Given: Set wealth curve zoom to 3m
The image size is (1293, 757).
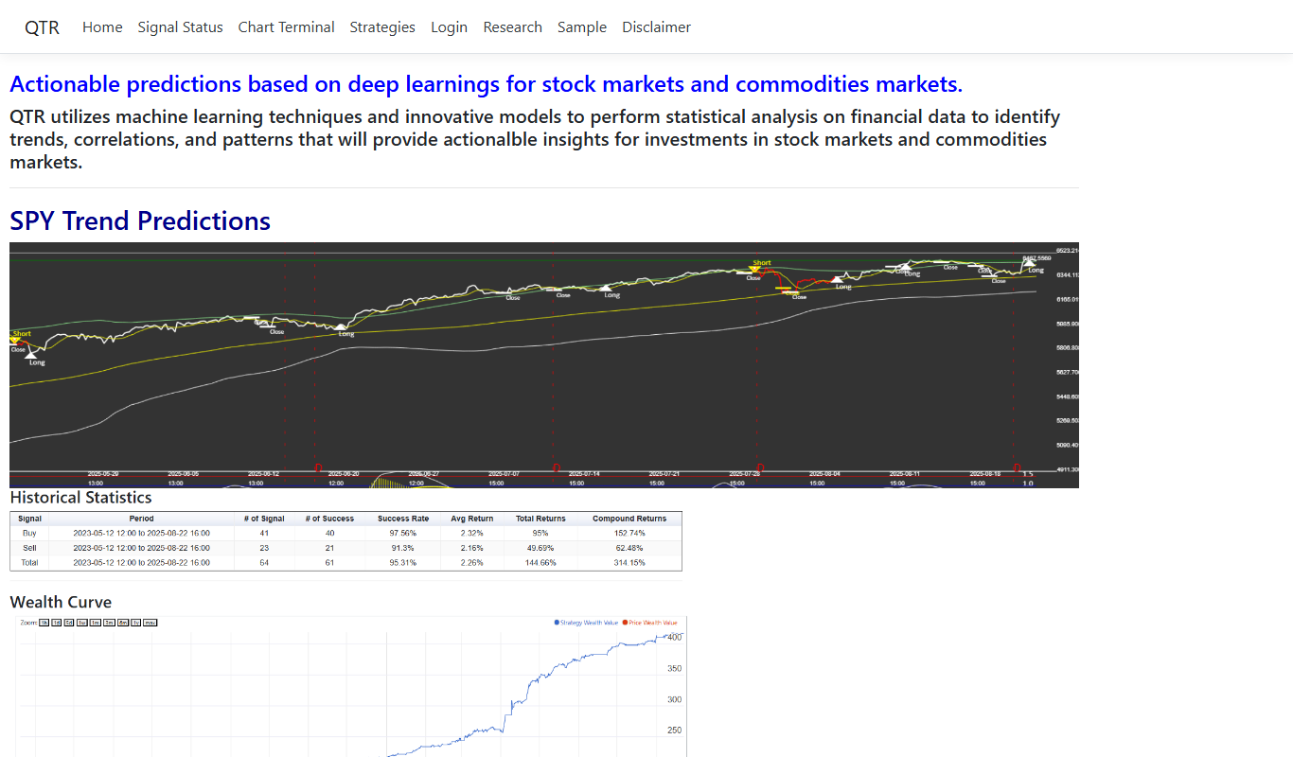Looking at the screenshot, I should click(x=110, y=623).
